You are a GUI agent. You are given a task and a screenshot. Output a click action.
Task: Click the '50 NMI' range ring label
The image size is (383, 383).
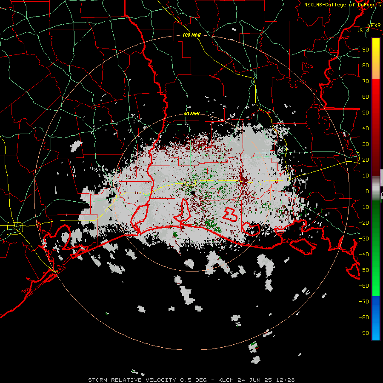point(192,114)
